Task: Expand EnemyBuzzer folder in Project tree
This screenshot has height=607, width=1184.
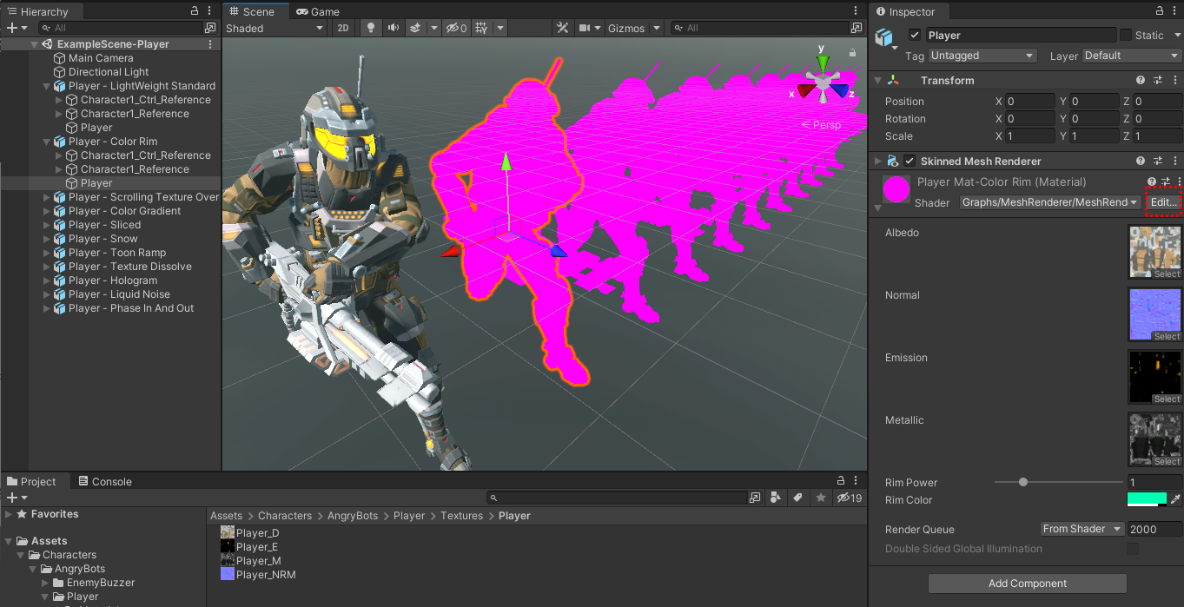Action: coord(47,583)
